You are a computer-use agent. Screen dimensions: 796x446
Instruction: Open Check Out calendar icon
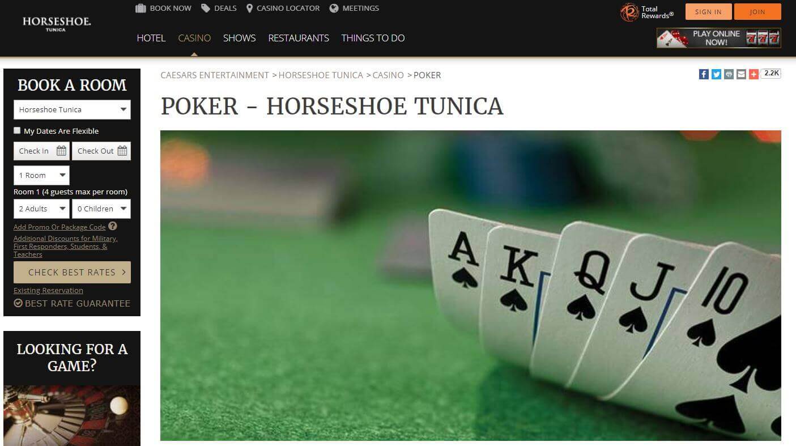pyautogui.click(x=122, y=151)
